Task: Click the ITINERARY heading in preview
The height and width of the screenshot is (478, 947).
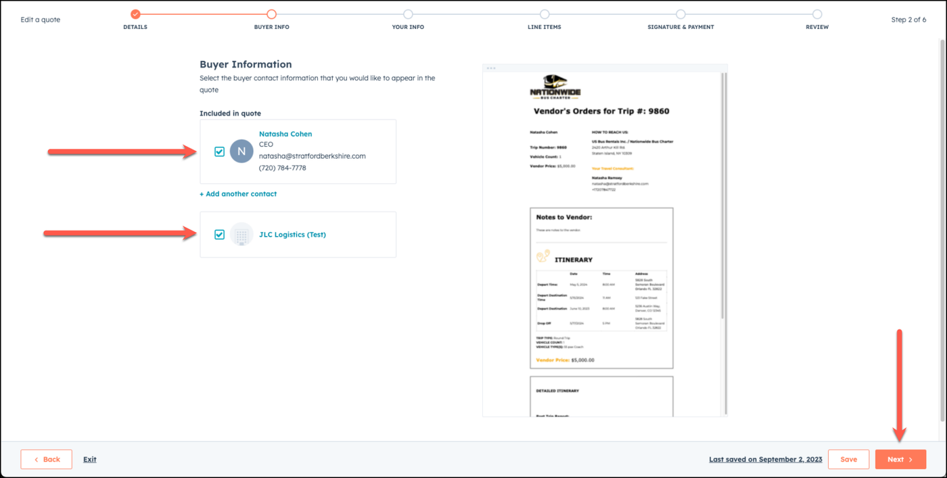Action: pyautogui.click(x=574, y=260)
